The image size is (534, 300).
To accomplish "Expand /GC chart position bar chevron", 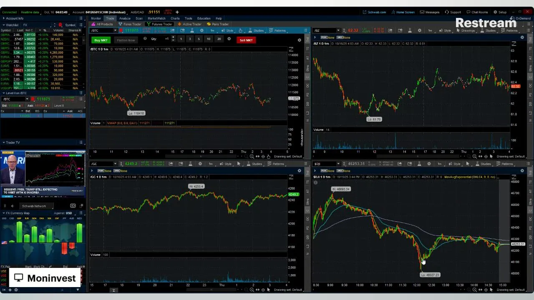I will coord(92,171).
